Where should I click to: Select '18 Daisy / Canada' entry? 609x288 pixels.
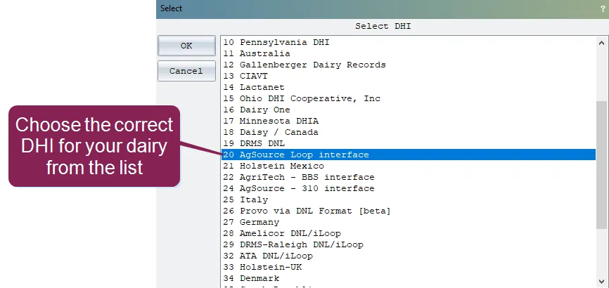[409, 132]
